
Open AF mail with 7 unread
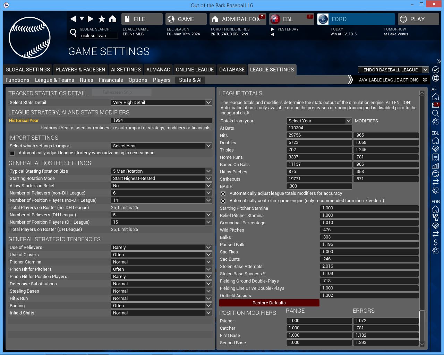pyautogui.click(x=436, y=105)
